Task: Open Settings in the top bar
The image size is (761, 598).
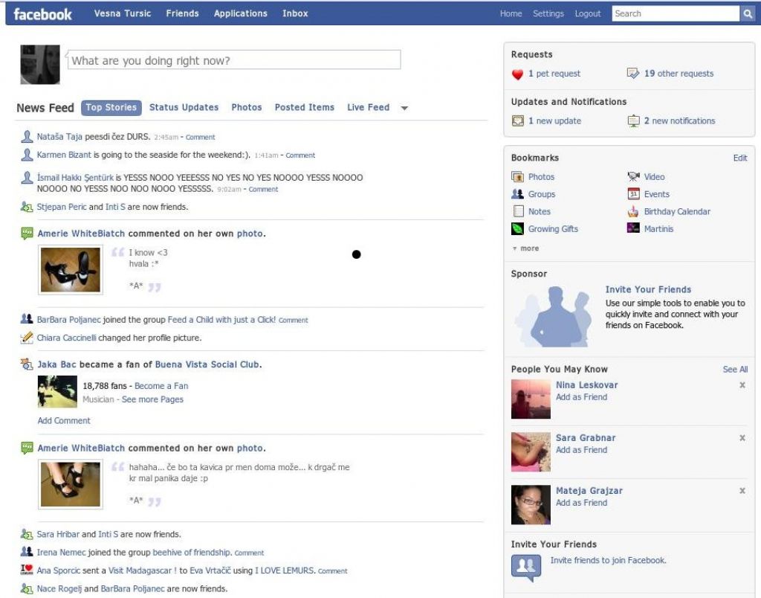Action: 548,13
